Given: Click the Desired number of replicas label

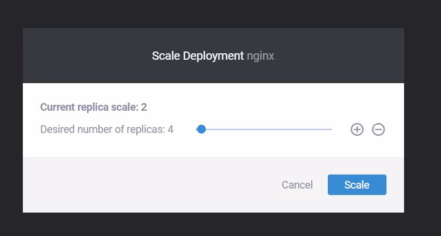Looking at the screenshot, I should [103, 129].
